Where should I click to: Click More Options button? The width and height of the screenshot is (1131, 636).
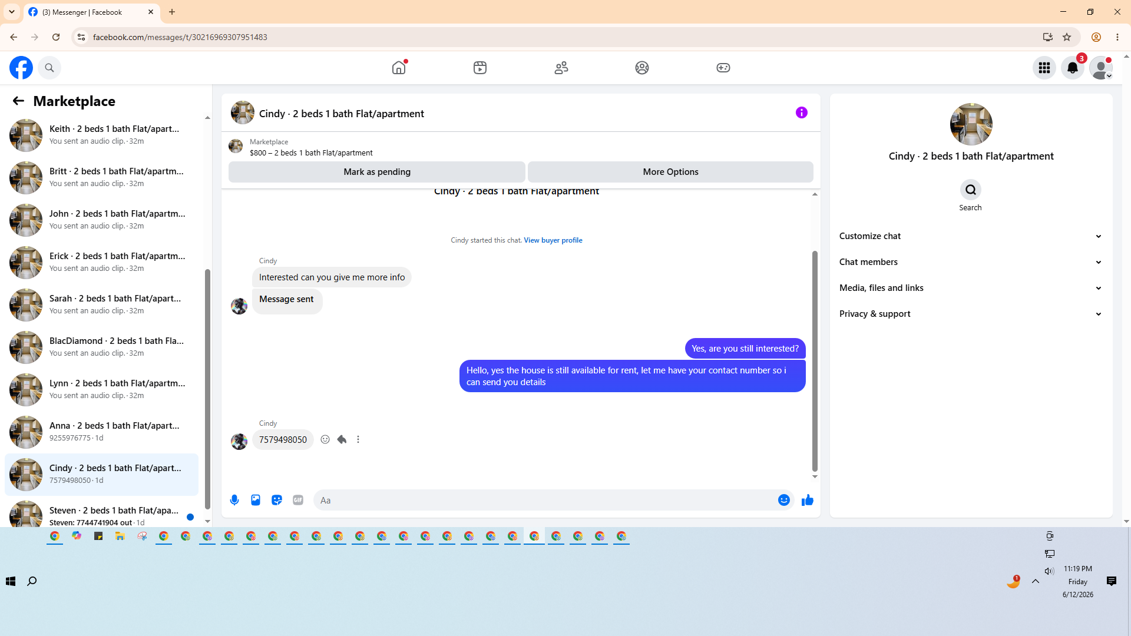click(670, 172)
